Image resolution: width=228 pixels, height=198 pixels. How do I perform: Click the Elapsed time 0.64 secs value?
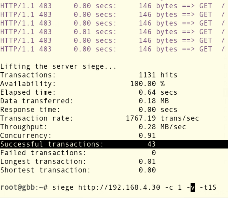click(158, 92)
